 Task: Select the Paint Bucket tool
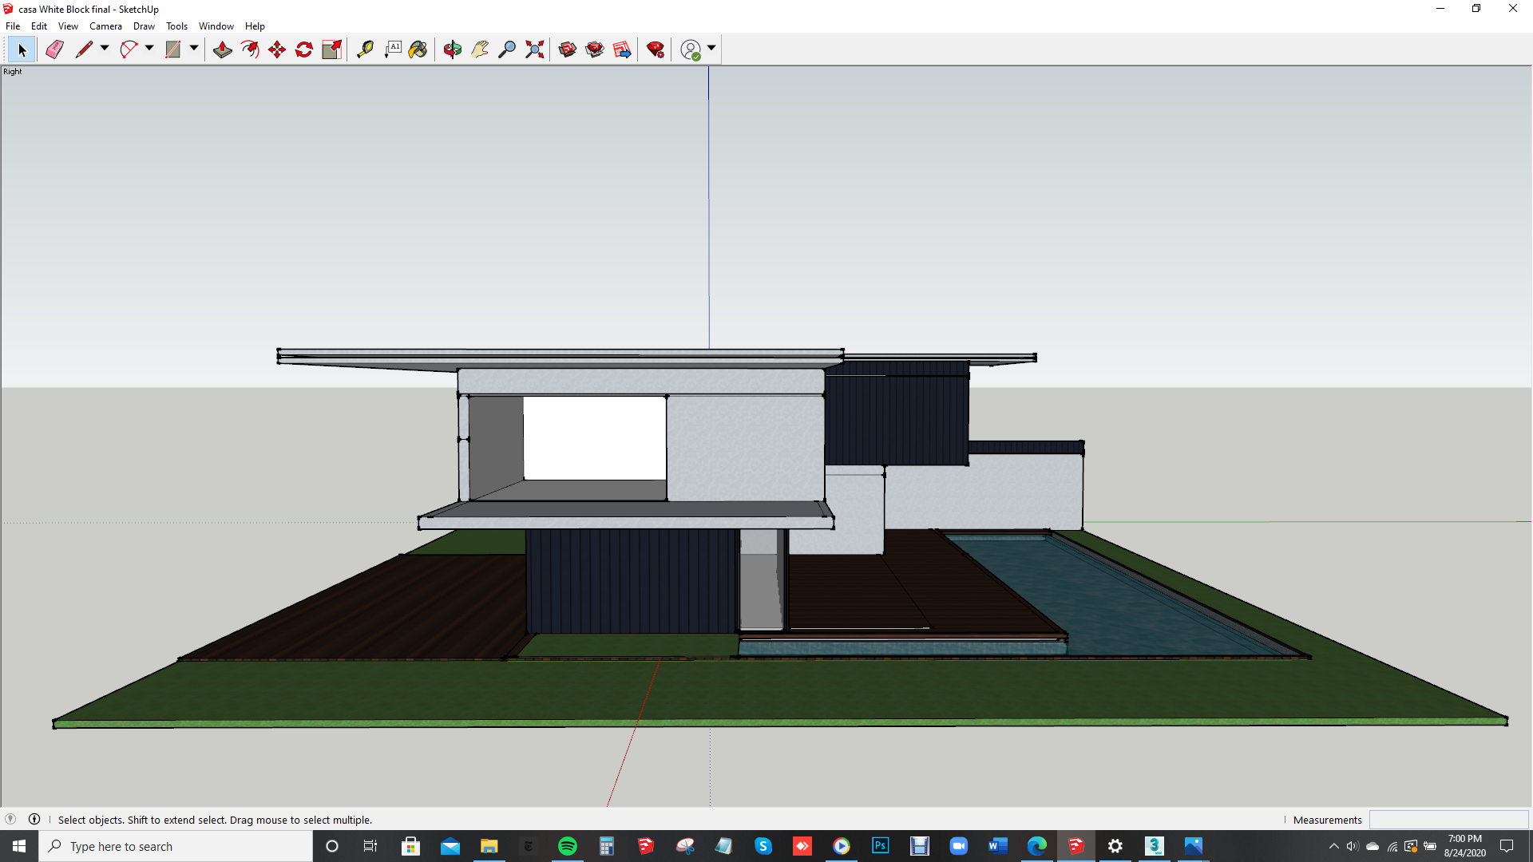click(418, 49)
